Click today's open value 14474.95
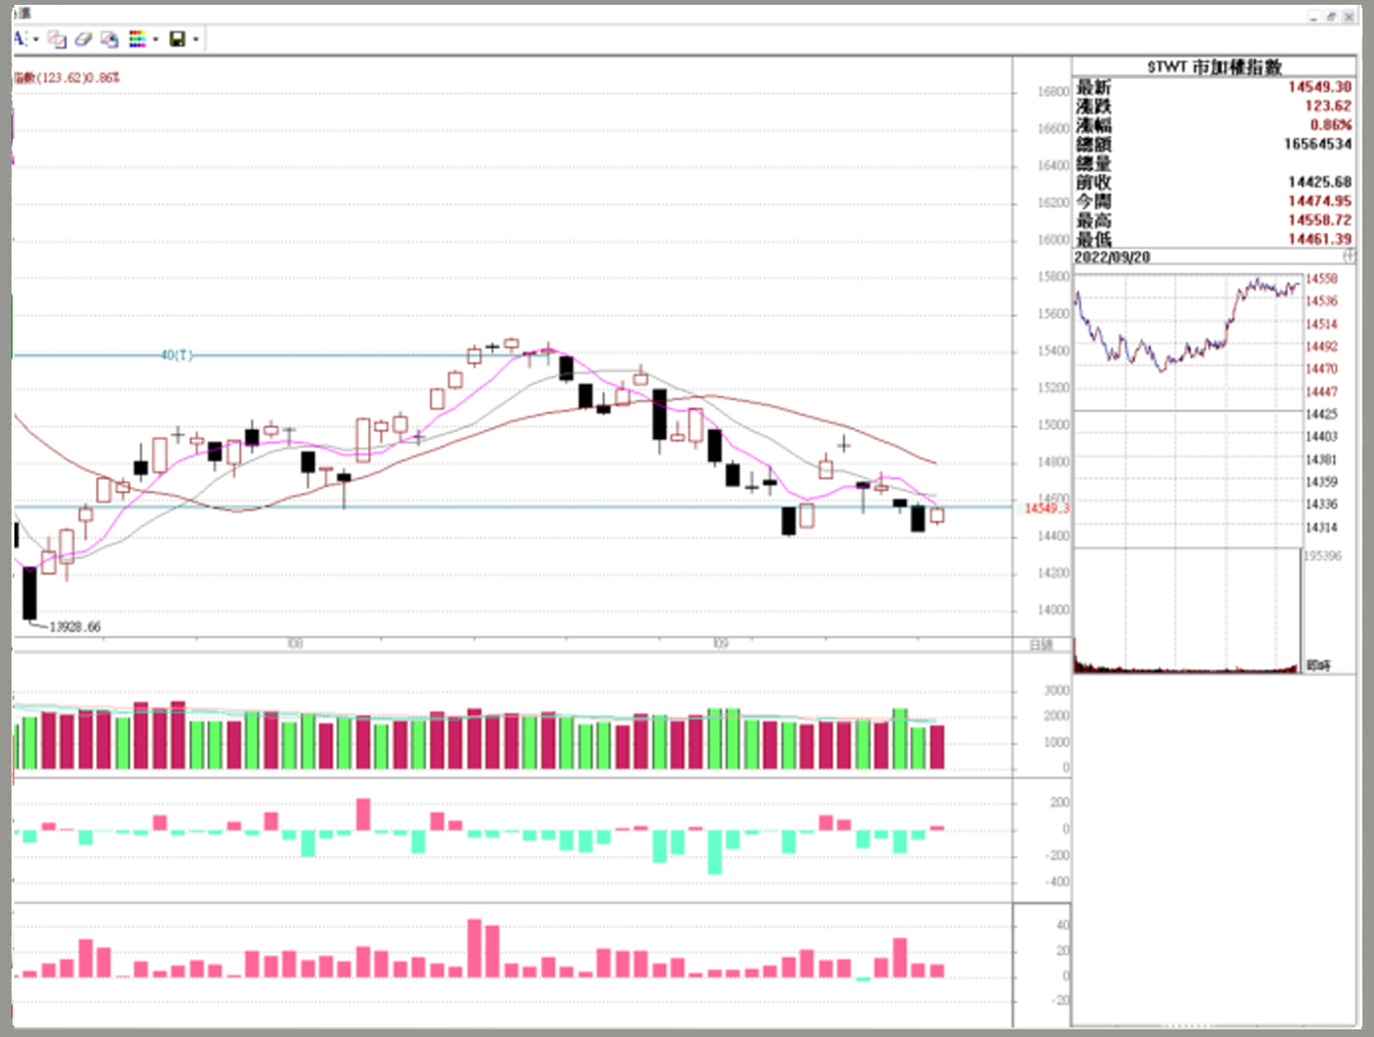 [1319, 201]
